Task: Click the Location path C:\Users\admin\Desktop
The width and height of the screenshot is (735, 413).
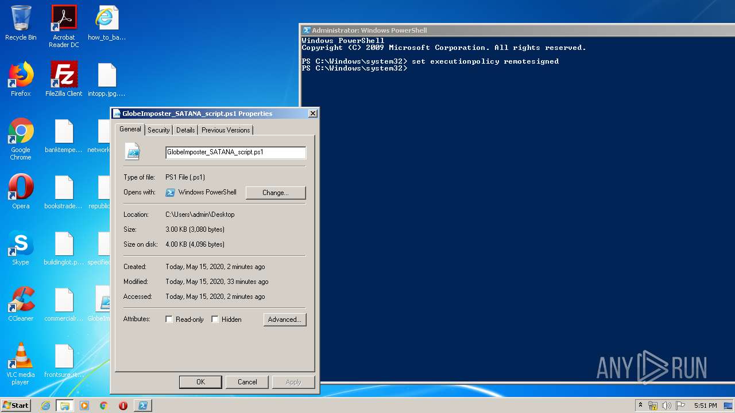Action: tap(200, 215)
